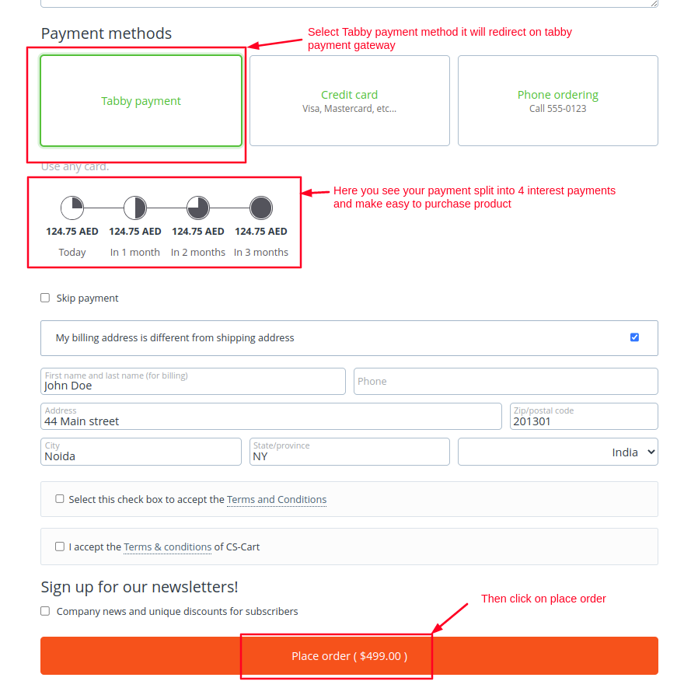Image resolution: width=698 pixels, height=688 pixels.
Task: Select the Tabby payment method
Action: click(141, 100)
